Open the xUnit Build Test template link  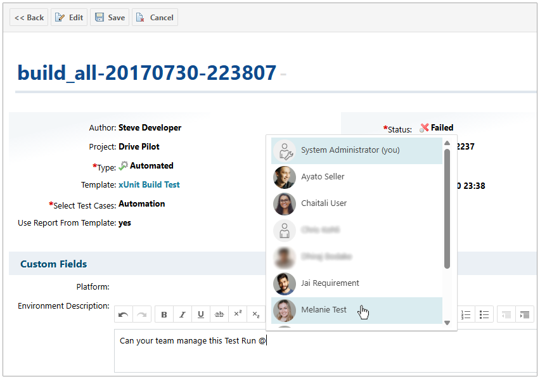click(x=149, y=184)
